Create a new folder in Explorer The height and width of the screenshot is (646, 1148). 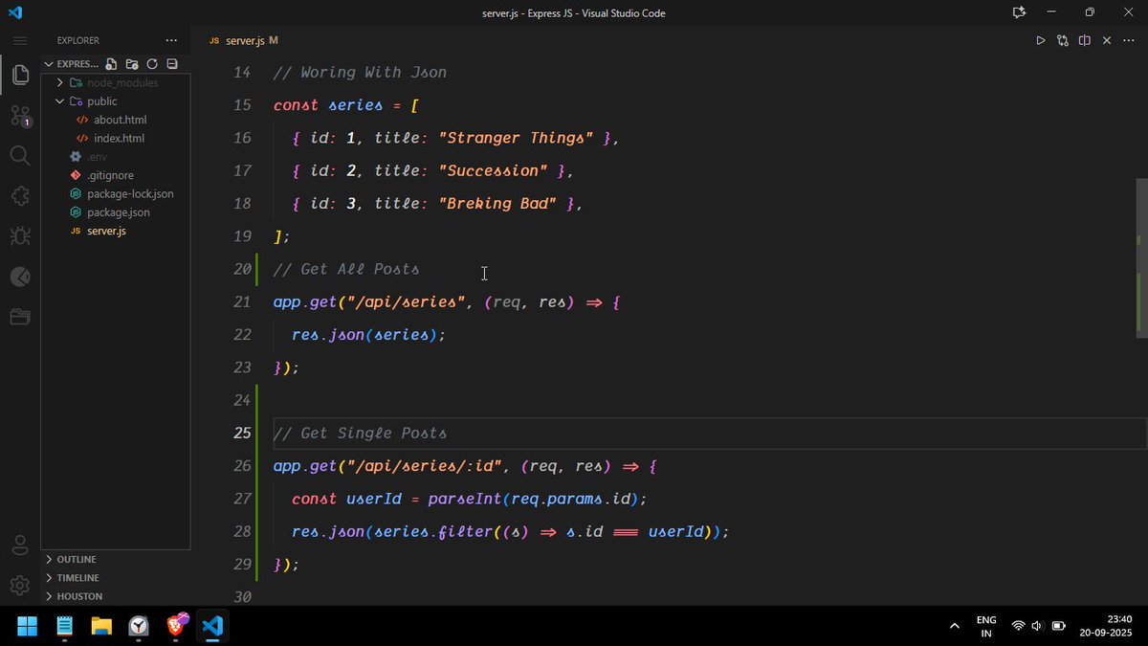(x=132, y=64)
